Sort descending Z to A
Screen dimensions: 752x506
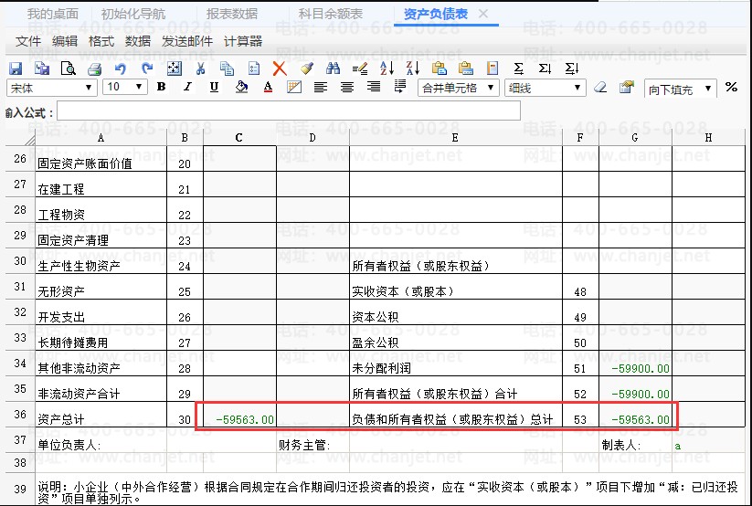412,69
